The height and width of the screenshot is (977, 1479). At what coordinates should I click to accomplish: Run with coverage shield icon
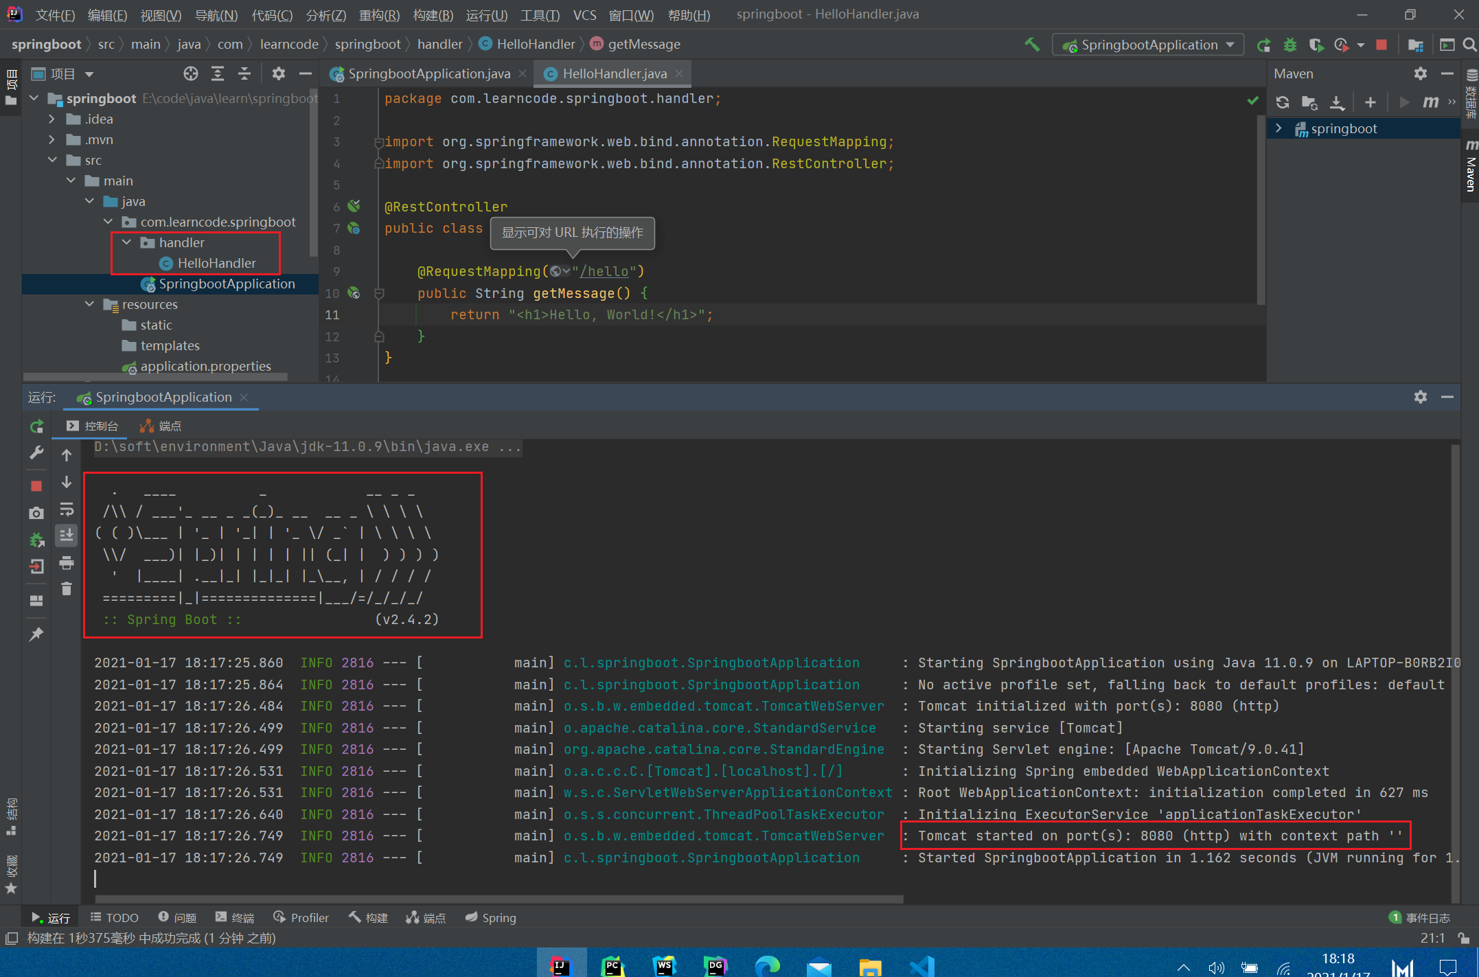tap(1316, 45)
